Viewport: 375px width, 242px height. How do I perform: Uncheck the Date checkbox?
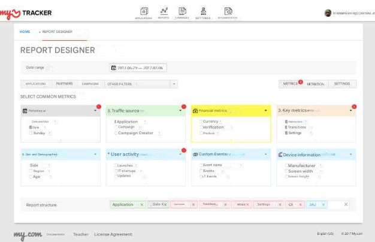point(31,127)
